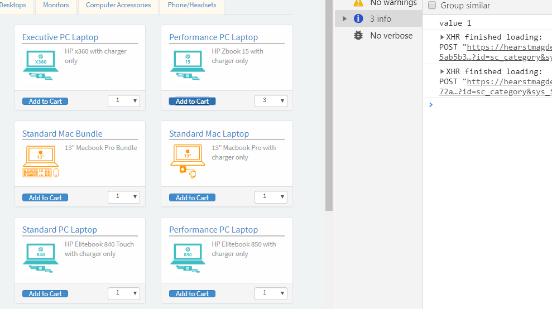Add Executive PC Laptop to cart
The height and width of the screenshot is (309, 552).
(x=45, y=102)
